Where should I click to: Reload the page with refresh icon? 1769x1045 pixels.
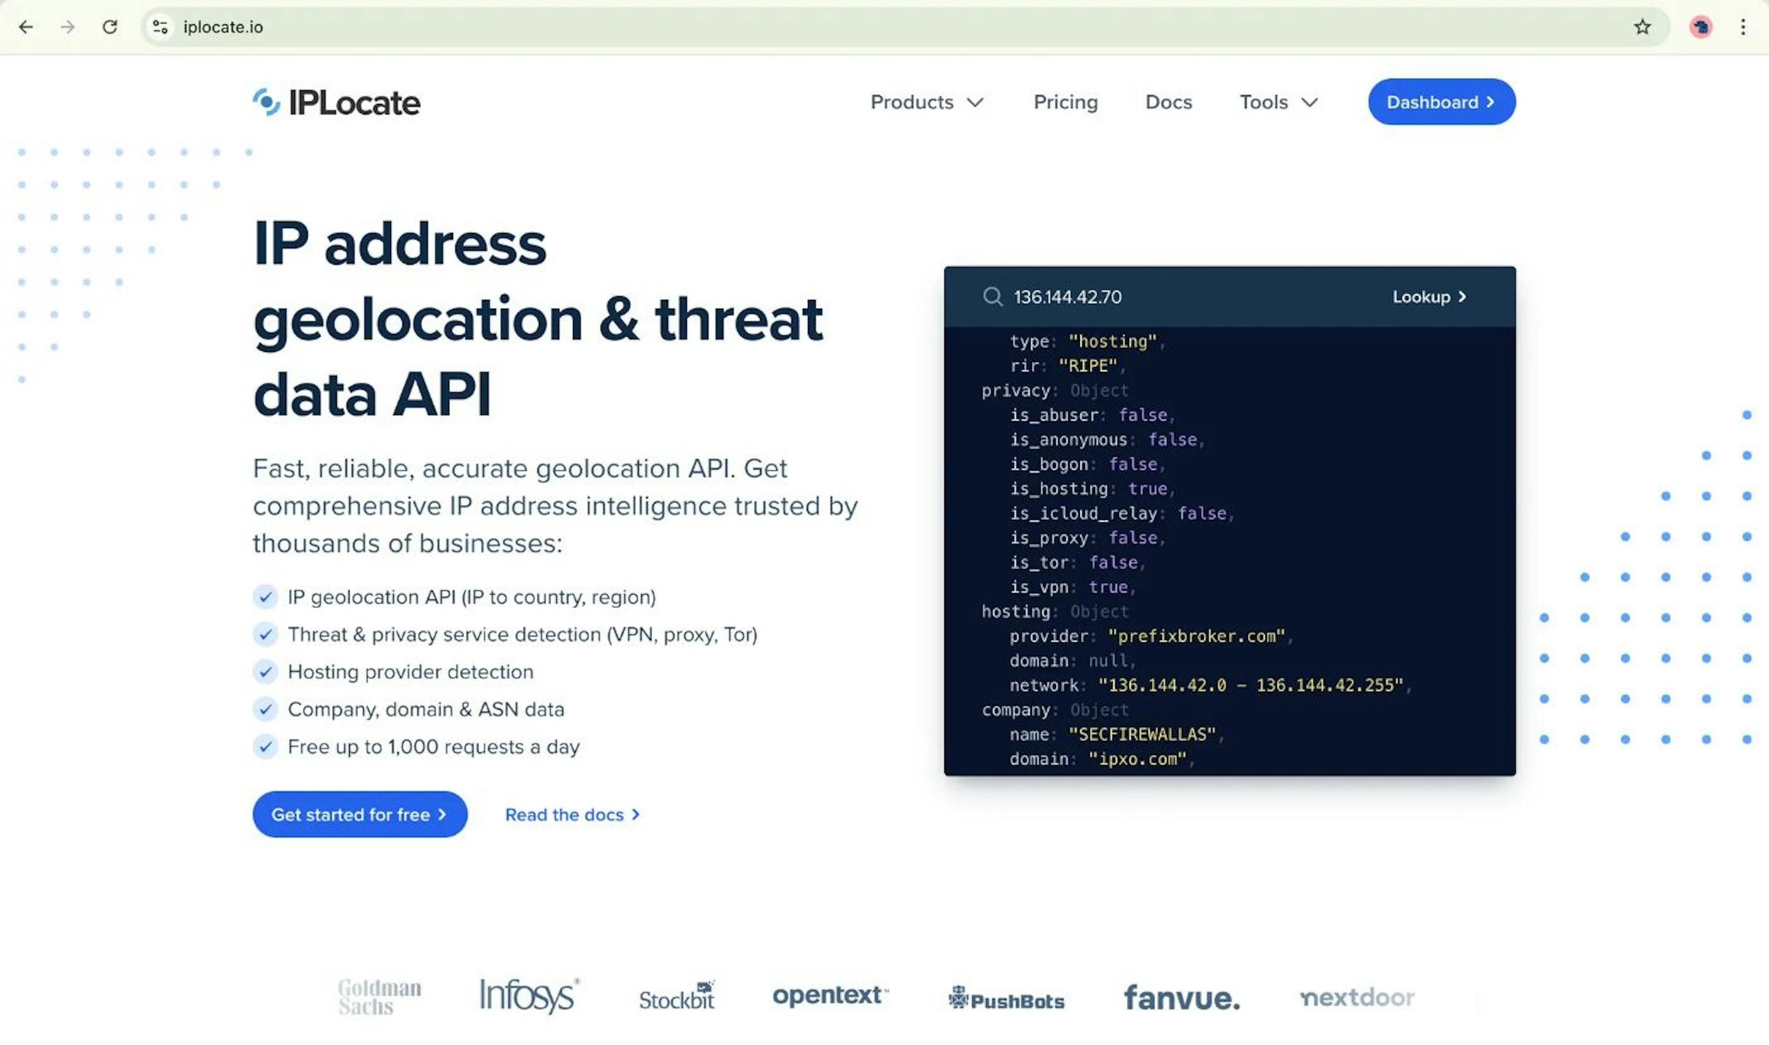point(110,27)
